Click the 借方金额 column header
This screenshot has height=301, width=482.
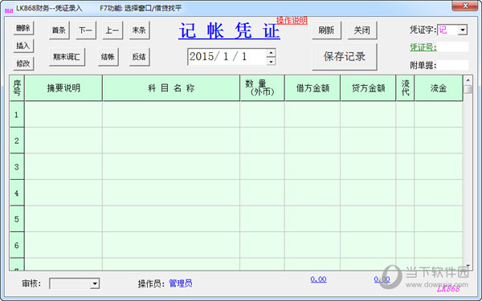click(312, 88)
